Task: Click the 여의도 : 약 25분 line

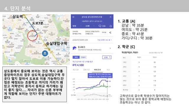Action: click(x=135, y=29)
